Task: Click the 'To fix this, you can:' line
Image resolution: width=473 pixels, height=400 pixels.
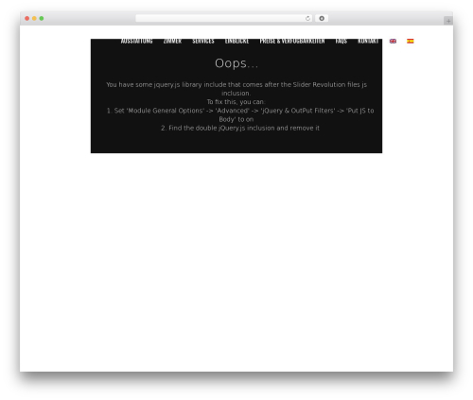Action: click(x=236, y=102)
